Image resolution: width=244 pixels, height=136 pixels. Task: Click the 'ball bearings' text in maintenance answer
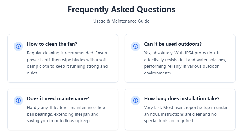coord(40,114)
